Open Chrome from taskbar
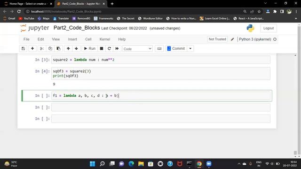The width and height of the screenshot is (301, 169). click(199, 164)
